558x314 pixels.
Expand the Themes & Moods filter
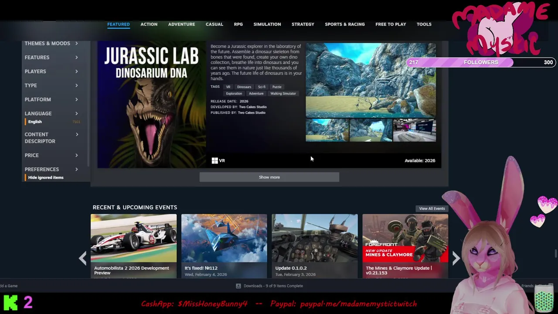[51, 43]
